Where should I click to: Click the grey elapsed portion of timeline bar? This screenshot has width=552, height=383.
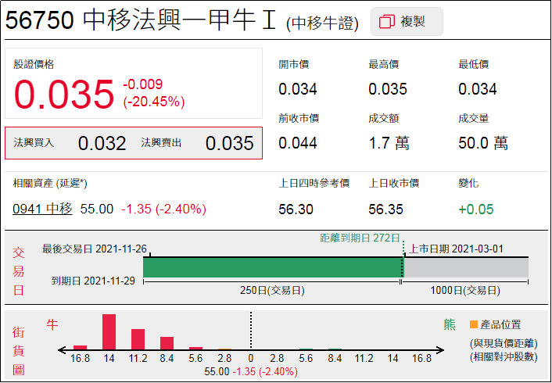[466, 267]
